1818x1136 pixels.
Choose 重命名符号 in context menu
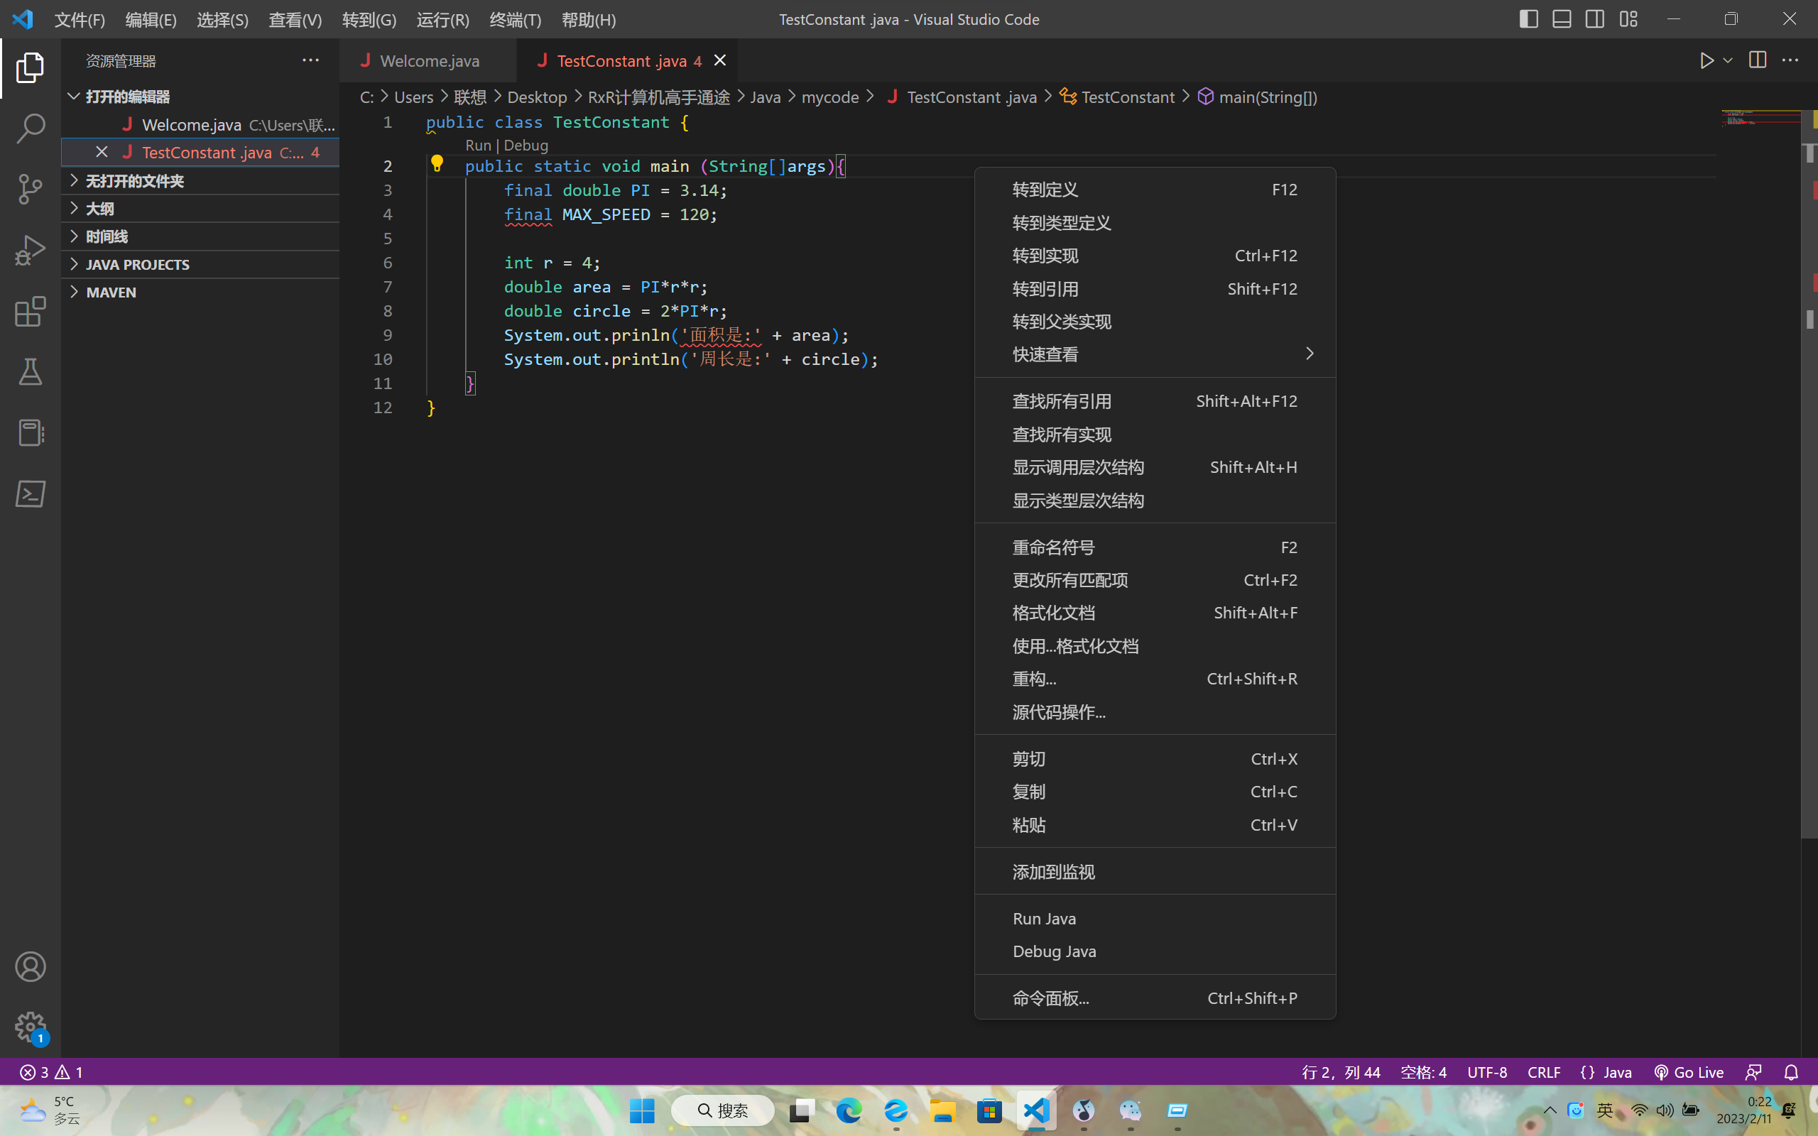tap(1155, 547)
